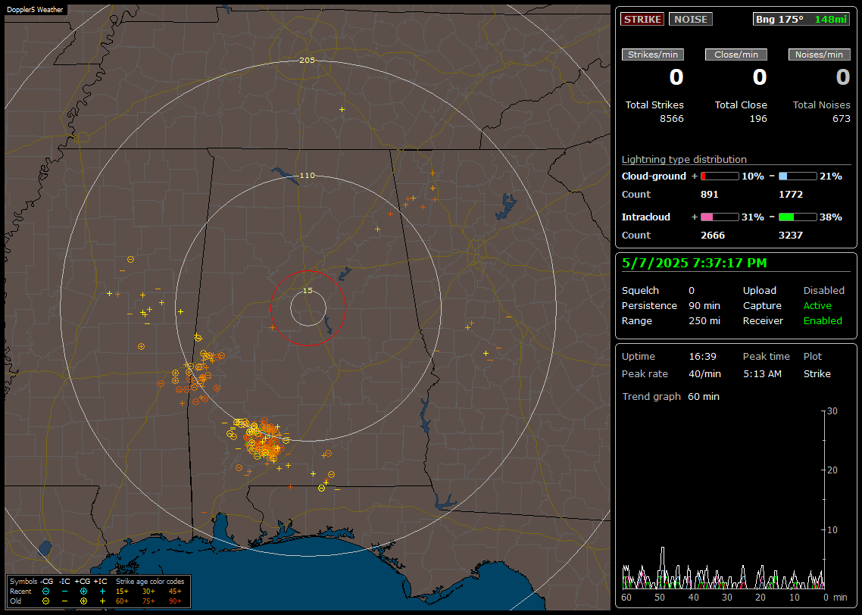Click the NOISE indicator button

pos(691,19)
